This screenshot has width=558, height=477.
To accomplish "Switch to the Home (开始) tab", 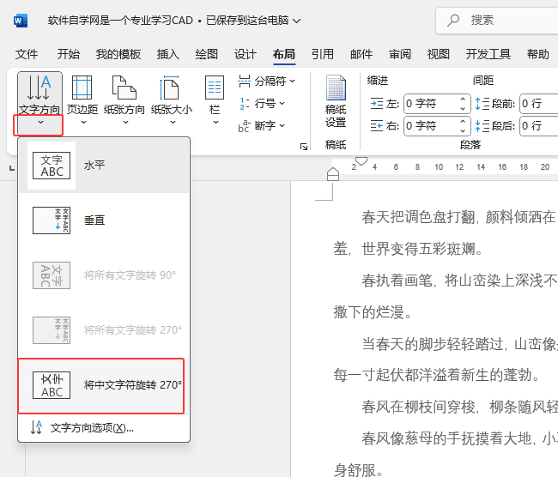I will click(69, 54).
